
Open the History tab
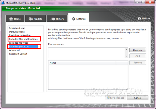coord(57,18)
